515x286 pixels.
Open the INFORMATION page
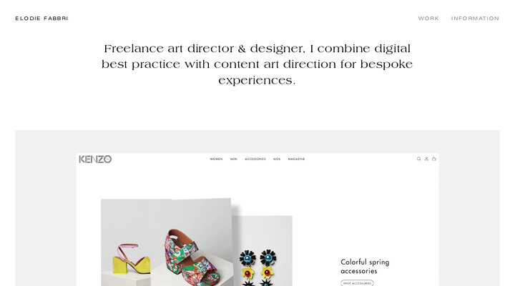[x=475, y=19]
